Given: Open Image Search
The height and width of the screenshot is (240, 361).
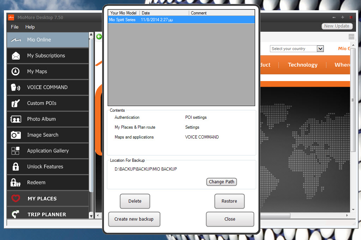Looking at the screenshot, I should click(48, 135).
